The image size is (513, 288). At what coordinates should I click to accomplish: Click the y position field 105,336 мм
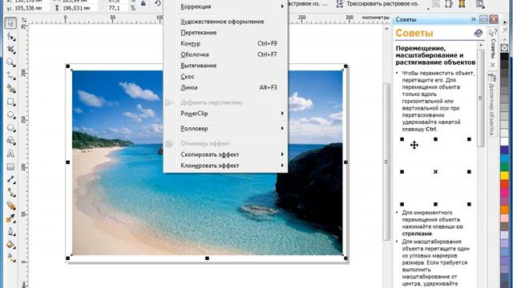click(32, 8)
